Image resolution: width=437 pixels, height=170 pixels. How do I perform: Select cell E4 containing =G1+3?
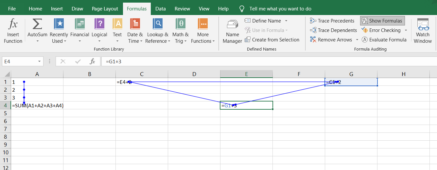246,105
